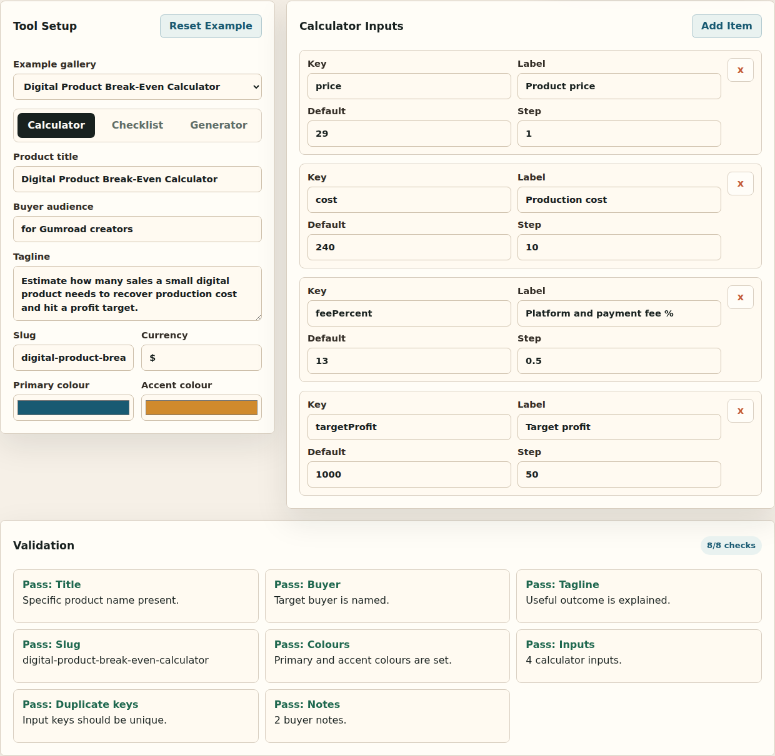Click the Reset Example button
The image size is (775, 756).
click(211, 26)
